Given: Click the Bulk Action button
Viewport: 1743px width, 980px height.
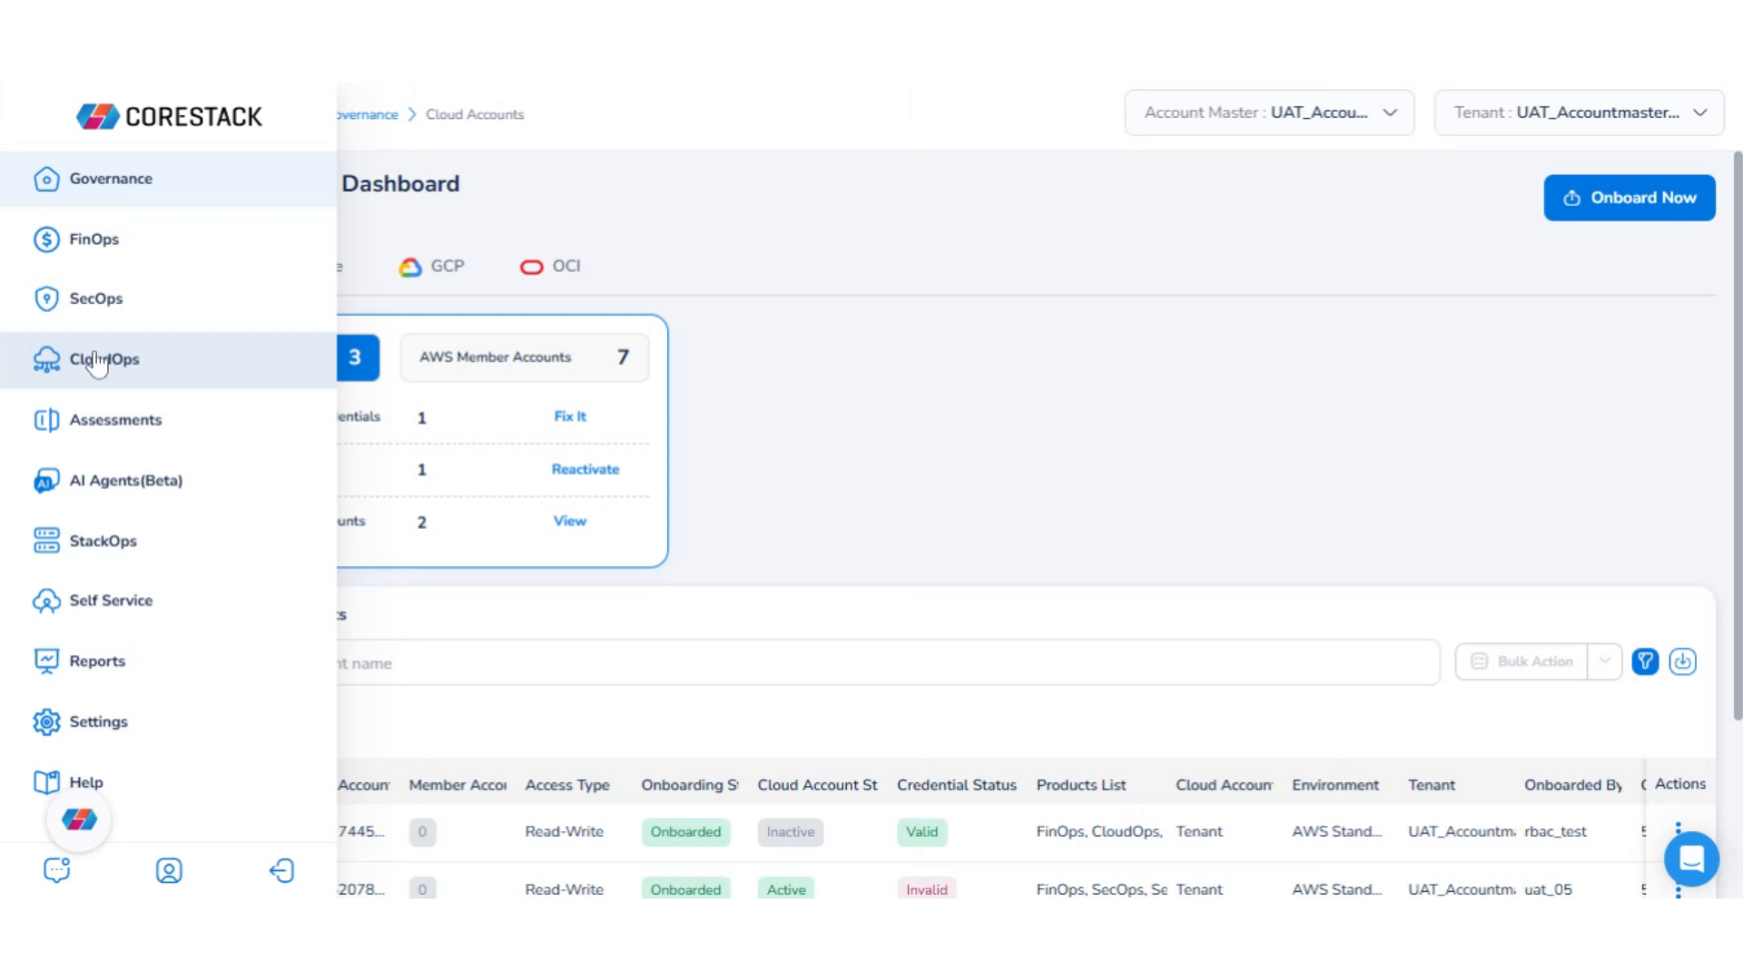Looking at the screenshot, I should point(1521,661).
